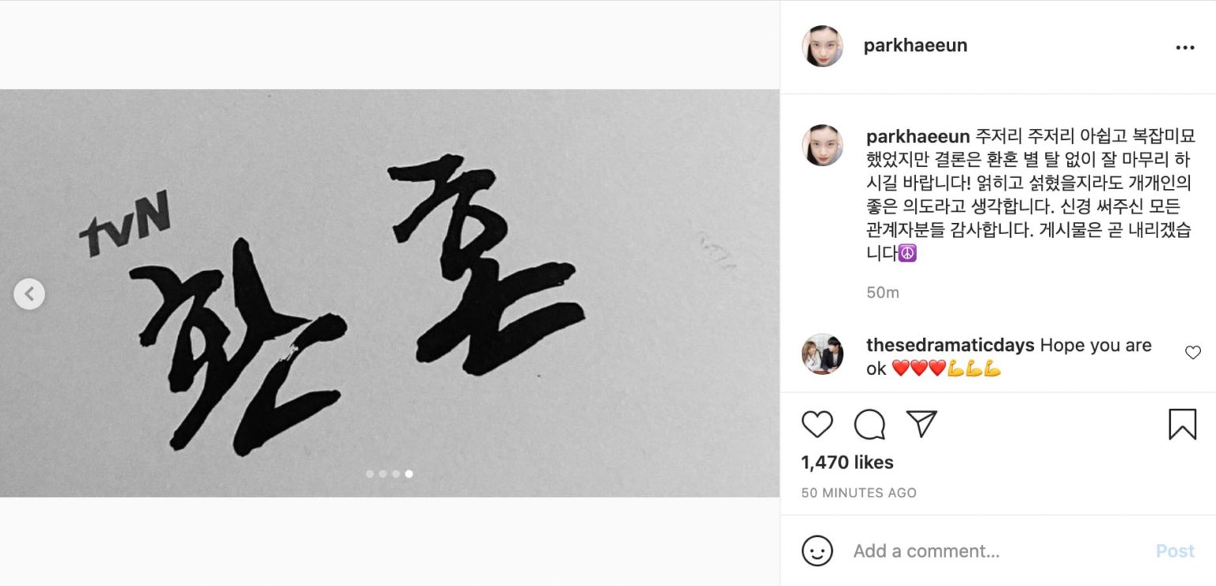1216x586 pixels.
Task: Click thesedramaticdays commenter avatar
Action: tap(823, 353)
